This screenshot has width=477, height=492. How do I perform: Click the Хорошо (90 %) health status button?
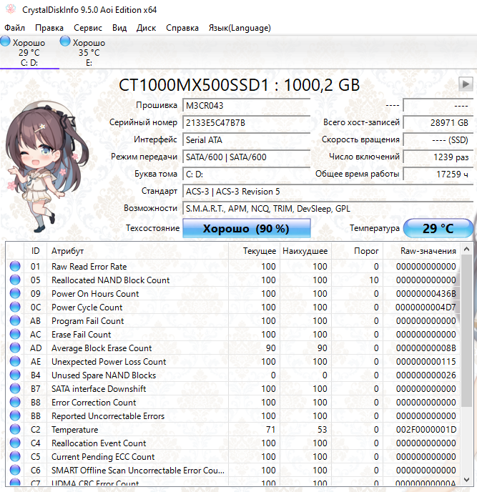click(247, 228)
